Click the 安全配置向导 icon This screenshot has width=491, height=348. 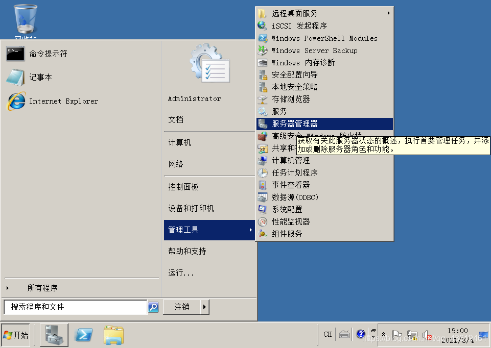[263, 74]
